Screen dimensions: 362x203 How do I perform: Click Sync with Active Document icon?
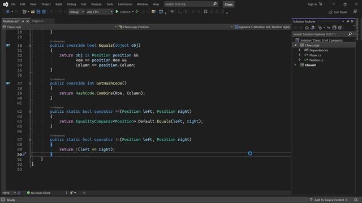329,28
